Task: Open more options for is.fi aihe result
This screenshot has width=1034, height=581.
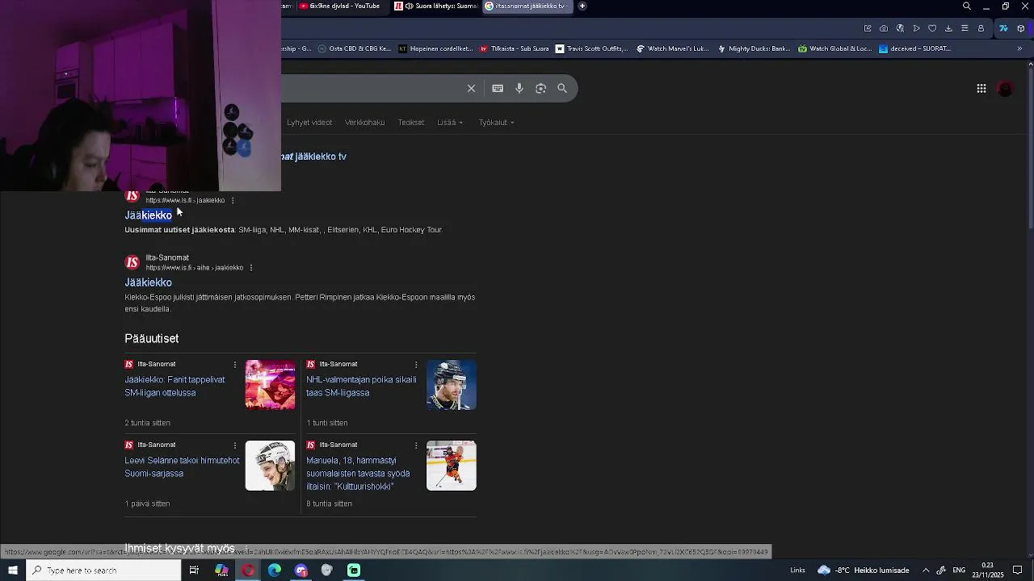Action: [x=250, y=268]
